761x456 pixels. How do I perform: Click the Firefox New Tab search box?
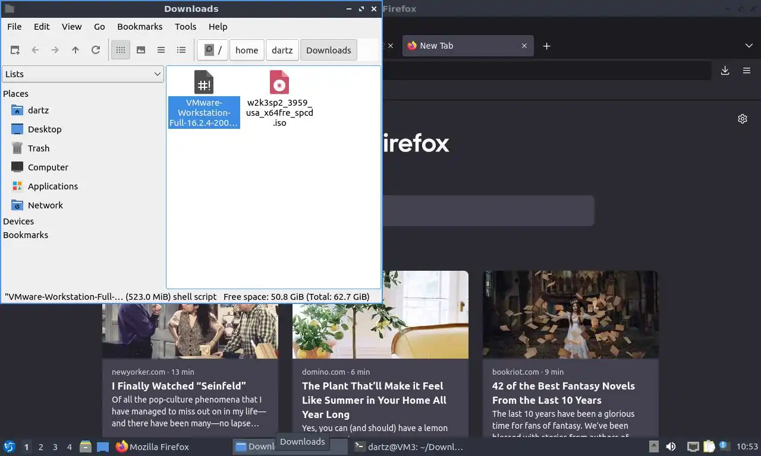(488, 211)
